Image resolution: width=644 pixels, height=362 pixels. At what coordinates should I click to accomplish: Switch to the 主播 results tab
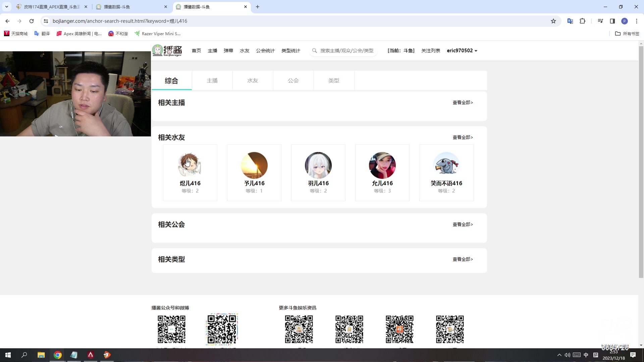[x=212, y=81]
